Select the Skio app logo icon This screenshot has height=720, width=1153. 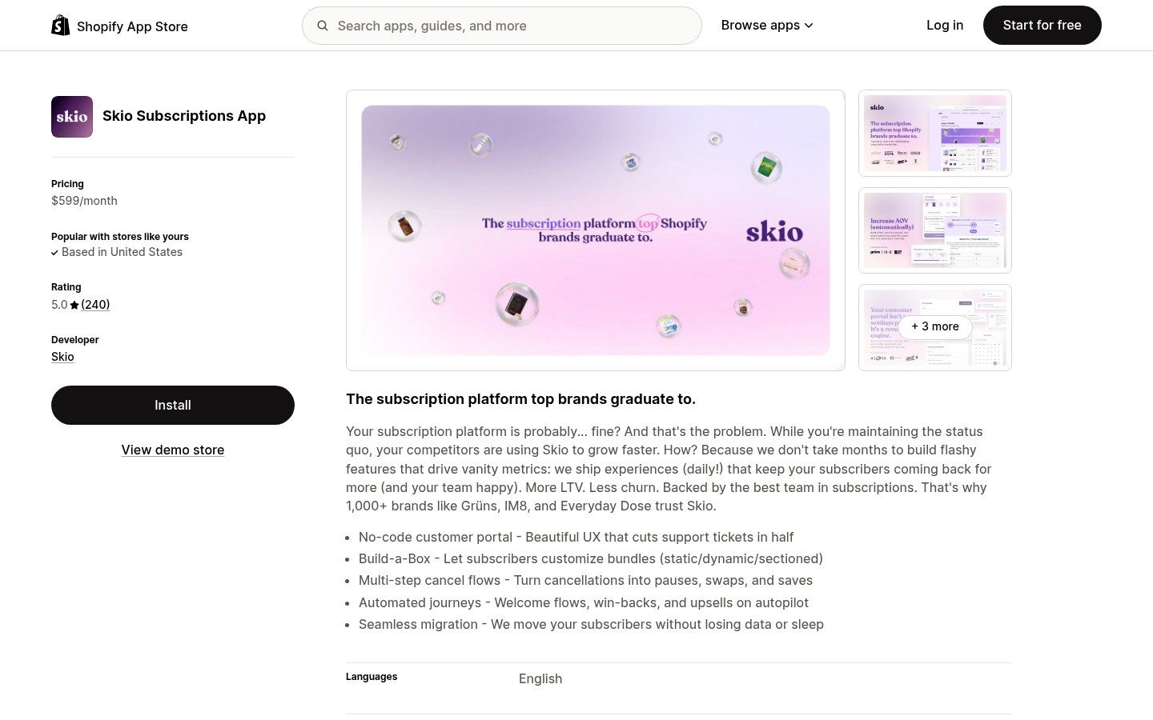click(x=72, y=116)
